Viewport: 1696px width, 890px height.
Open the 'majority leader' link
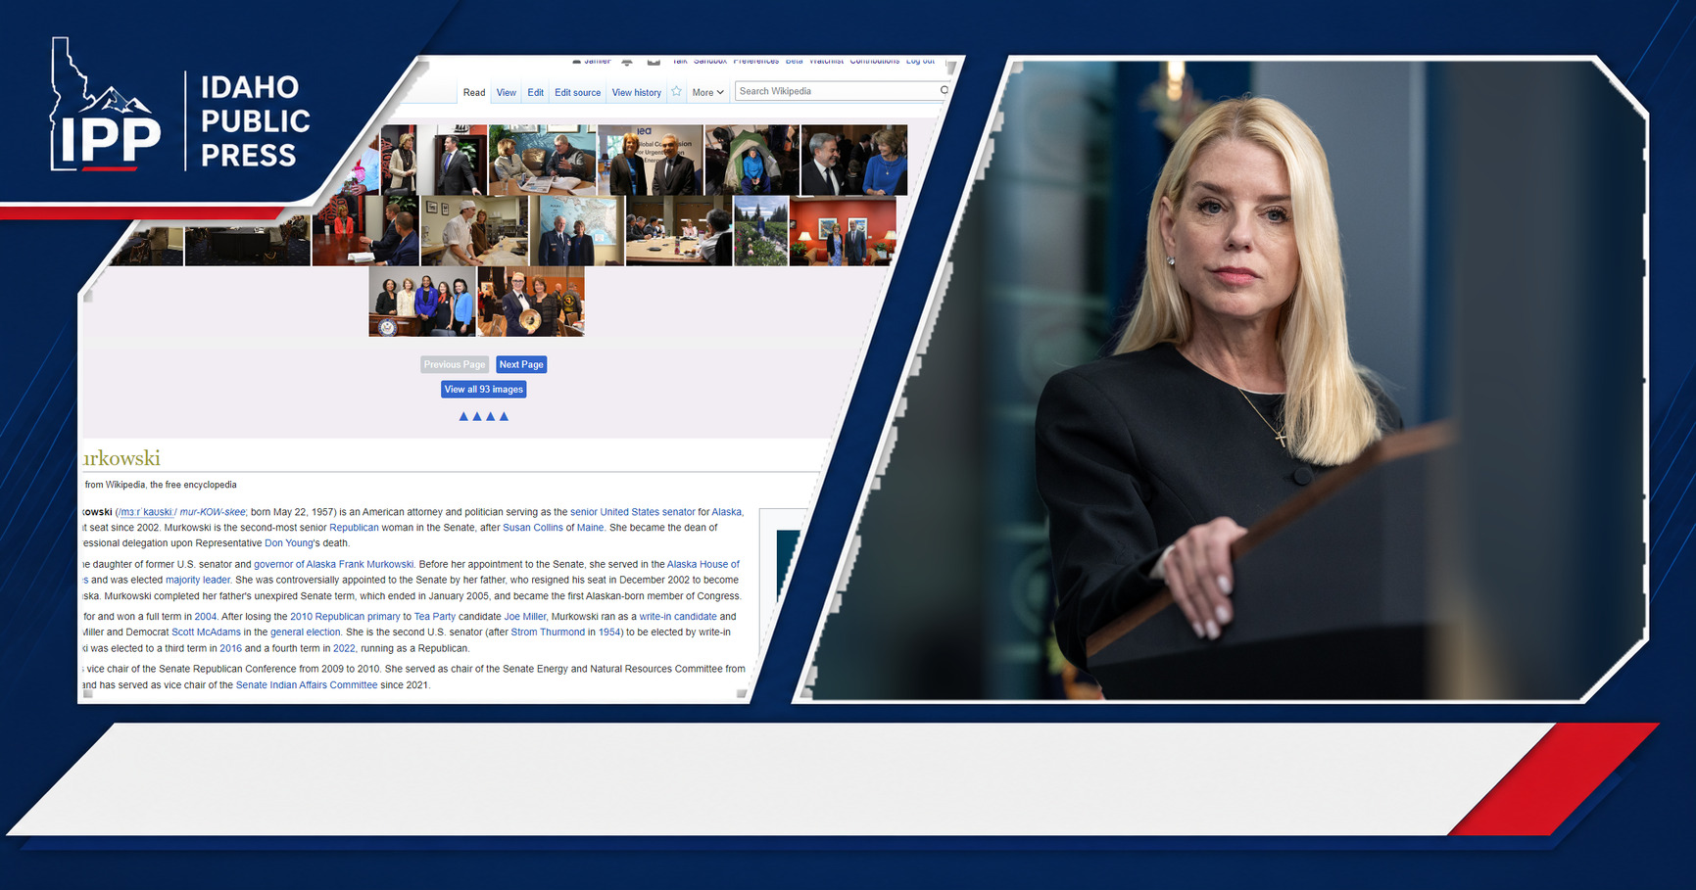(198, 581)
